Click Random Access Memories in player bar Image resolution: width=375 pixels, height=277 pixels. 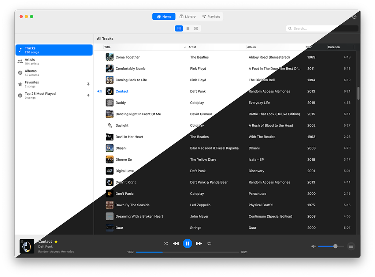(x=56, y=251)
